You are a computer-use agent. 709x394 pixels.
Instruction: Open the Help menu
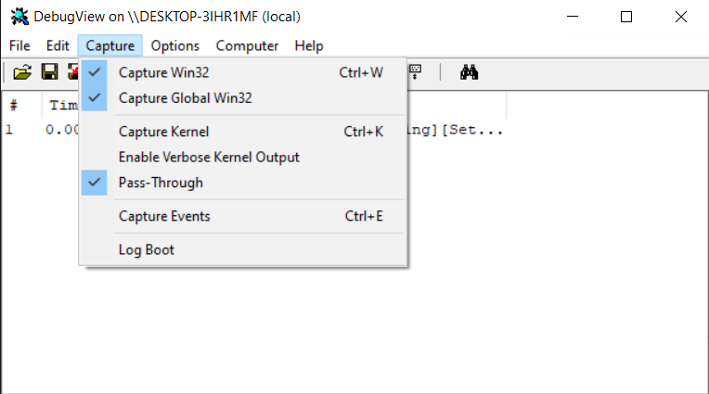(309, 45)
